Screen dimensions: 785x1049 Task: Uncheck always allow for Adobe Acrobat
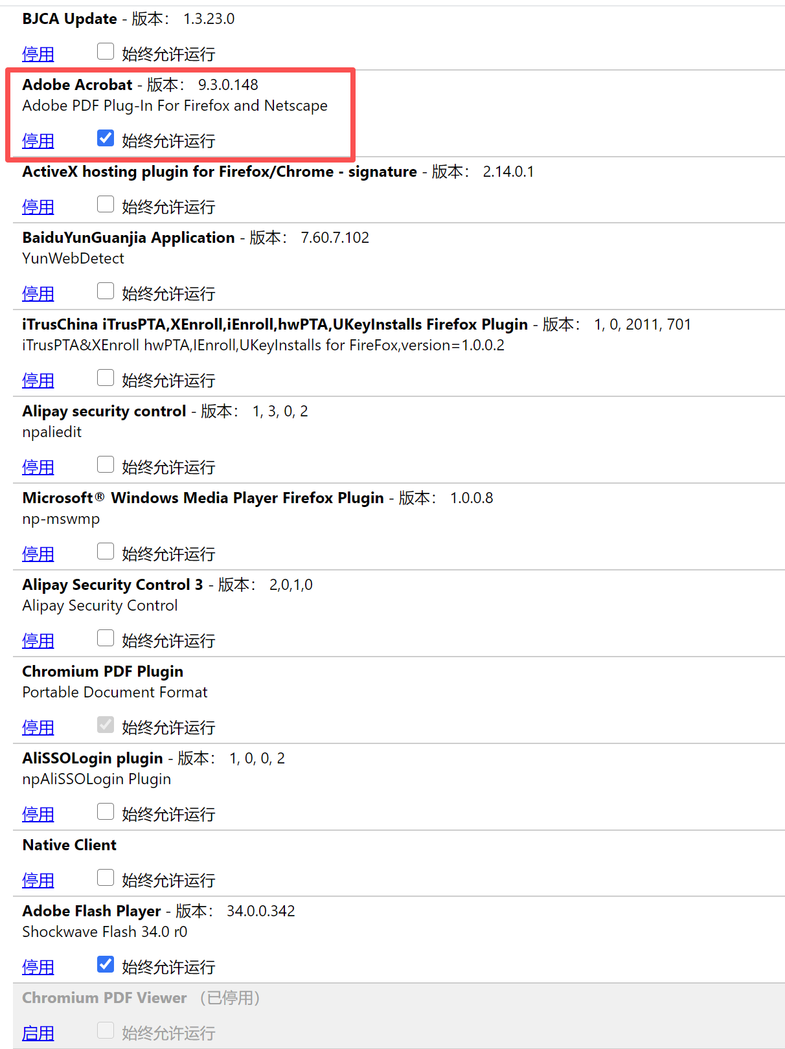[x=106, y=138]
